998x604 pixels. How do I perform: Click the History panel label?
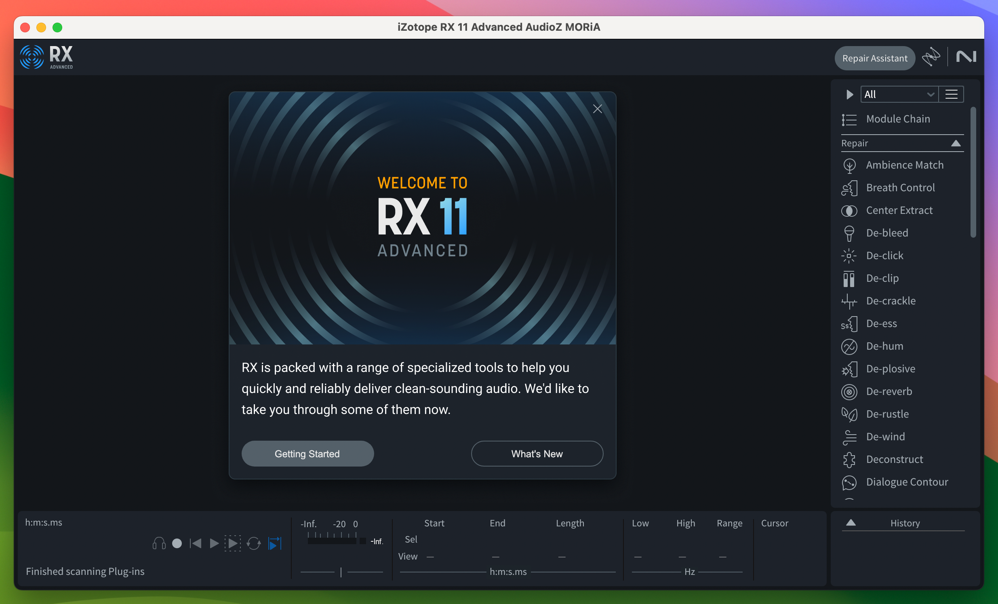905,523
